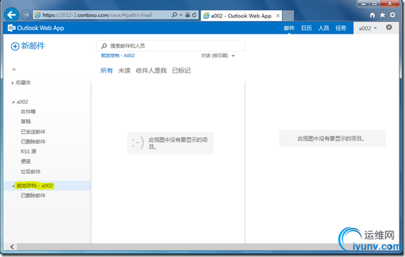Click the search magnifier in mail search box
The width and height of the screenshot is (405, 257).
[x=104, y=46]
